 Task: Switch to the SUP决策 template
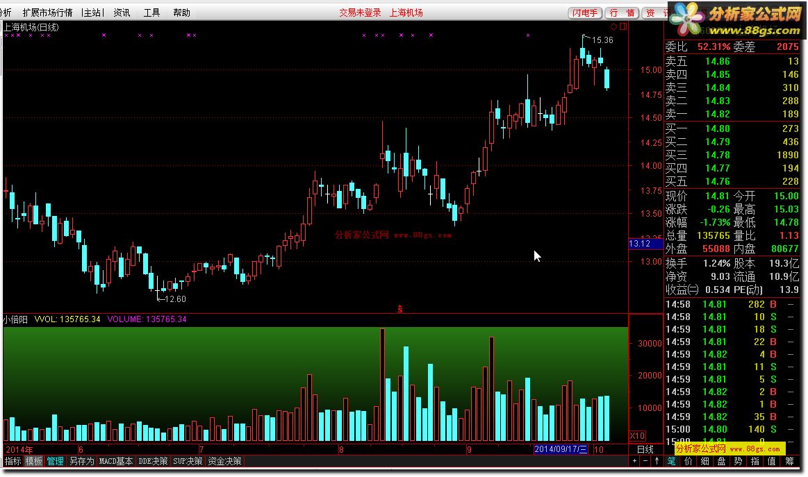coord(188,461)
